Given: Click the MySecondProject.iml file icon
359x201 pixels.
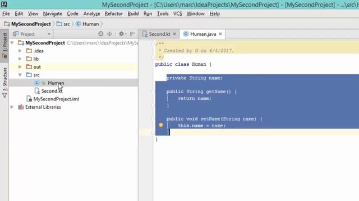Looking at the screenshot, I should coord(29,99).
